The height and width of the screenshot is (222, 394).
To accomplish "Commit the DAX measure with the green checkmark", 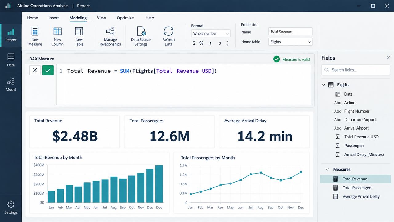I will 48,70.
